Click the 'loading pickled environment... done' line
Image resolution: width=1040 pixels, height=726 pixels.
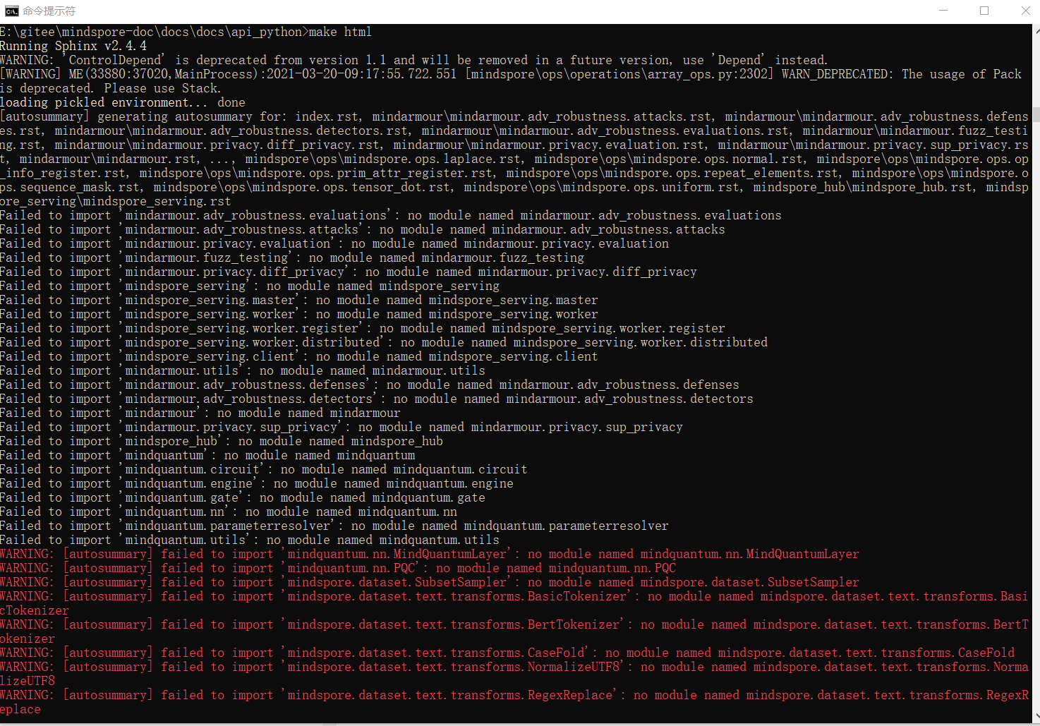(123, 102)
